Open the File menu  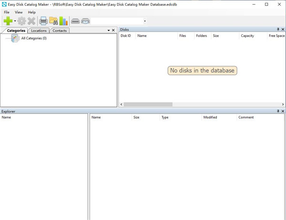(7, 12)
